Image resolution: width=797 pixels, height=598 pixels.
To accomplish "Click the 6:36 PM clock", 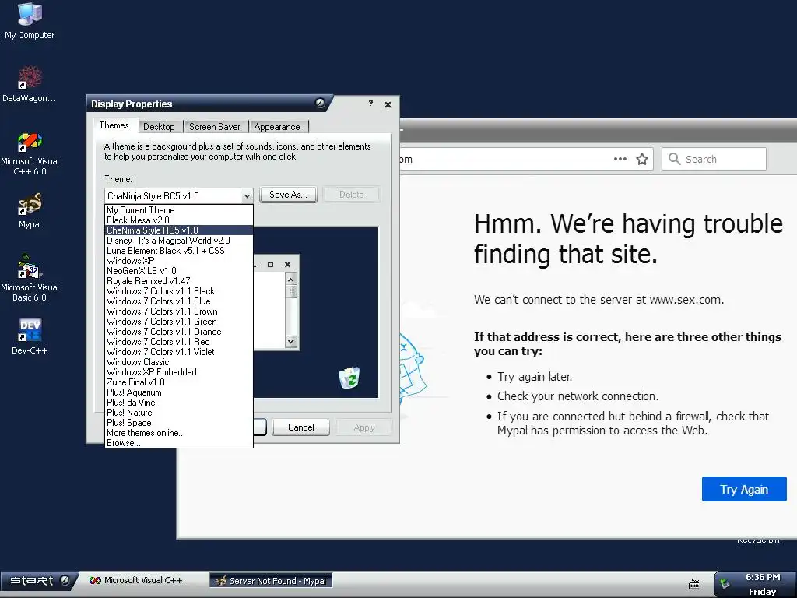I will click(763, 577).
